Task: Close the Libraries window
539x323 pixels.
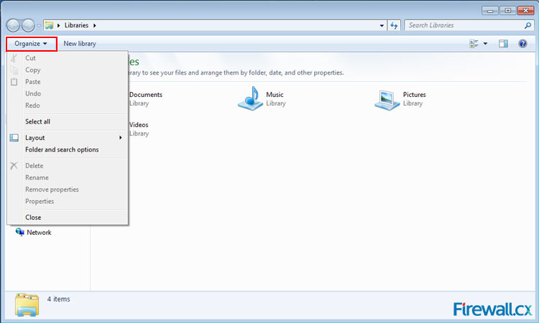Action: click(525, 11)
